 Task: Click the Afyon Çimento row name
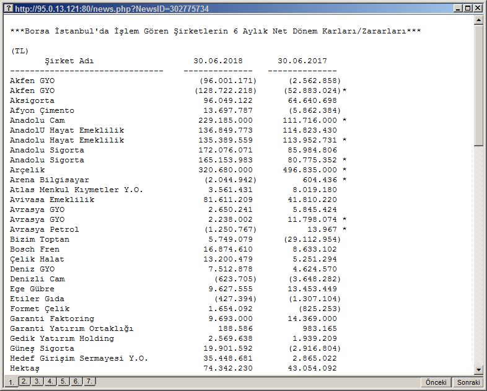[x=42, y=110]
